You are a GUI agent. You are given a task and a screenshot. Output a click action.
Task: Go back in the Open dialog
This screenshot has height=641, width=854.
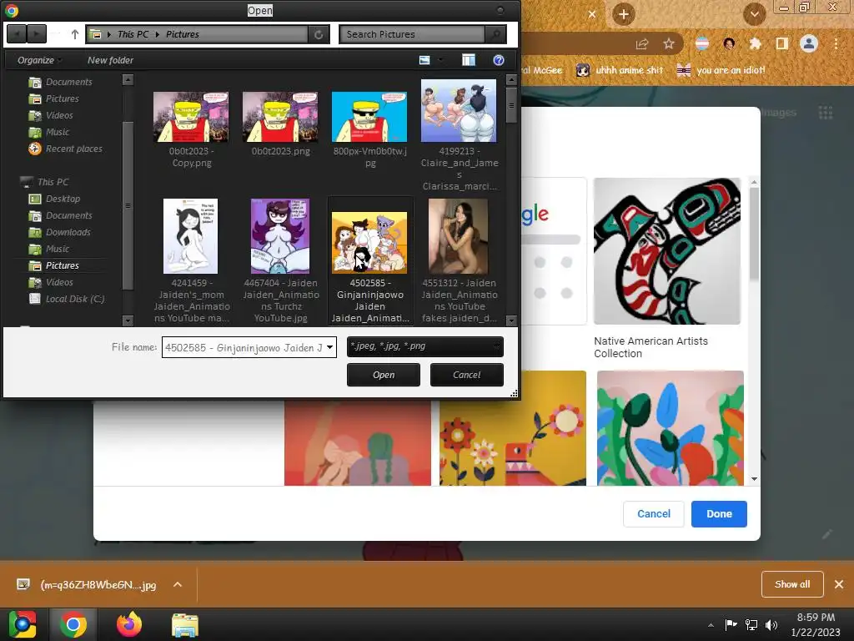pyautogui.click(x=17, y=34)
